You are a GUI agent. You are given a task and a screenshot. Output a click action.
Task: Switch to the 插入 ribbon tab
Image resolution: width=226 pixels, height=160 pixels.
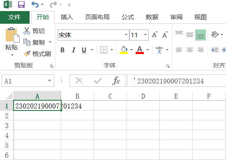tap(67, 17)
